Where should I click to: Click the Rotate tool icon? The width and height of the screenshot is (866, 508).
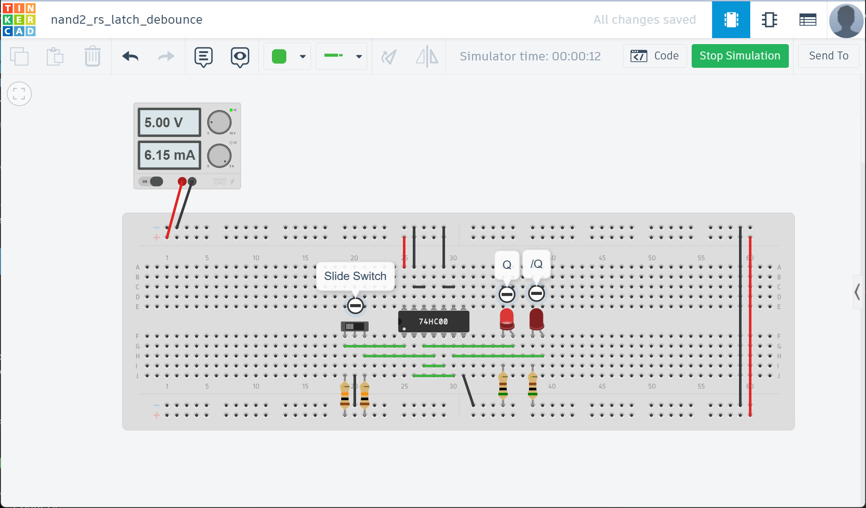pyautogui.click(x=389, y=57)
